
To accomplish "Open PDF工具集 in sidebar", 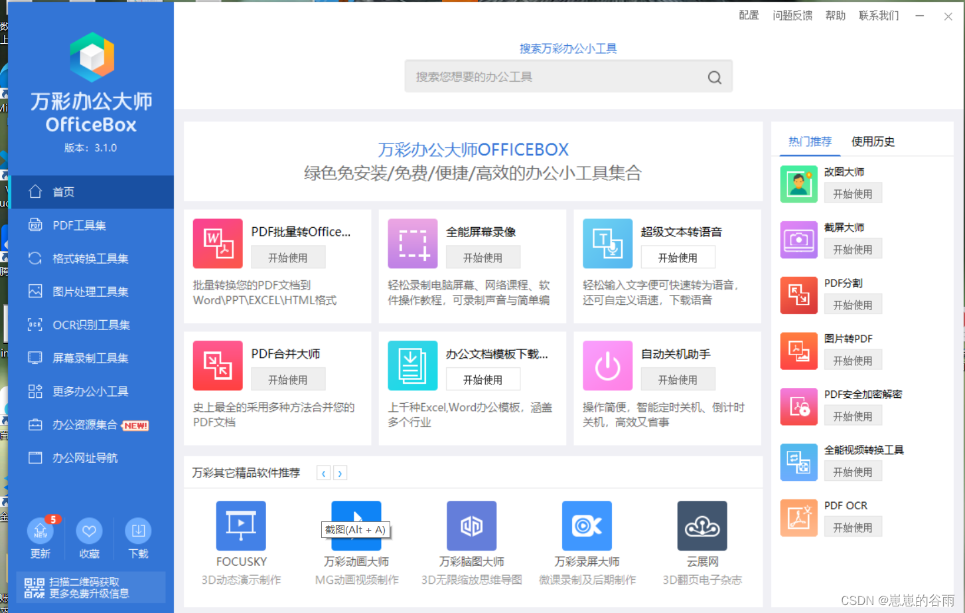I will pyautogui.click(x=91, y=225).
